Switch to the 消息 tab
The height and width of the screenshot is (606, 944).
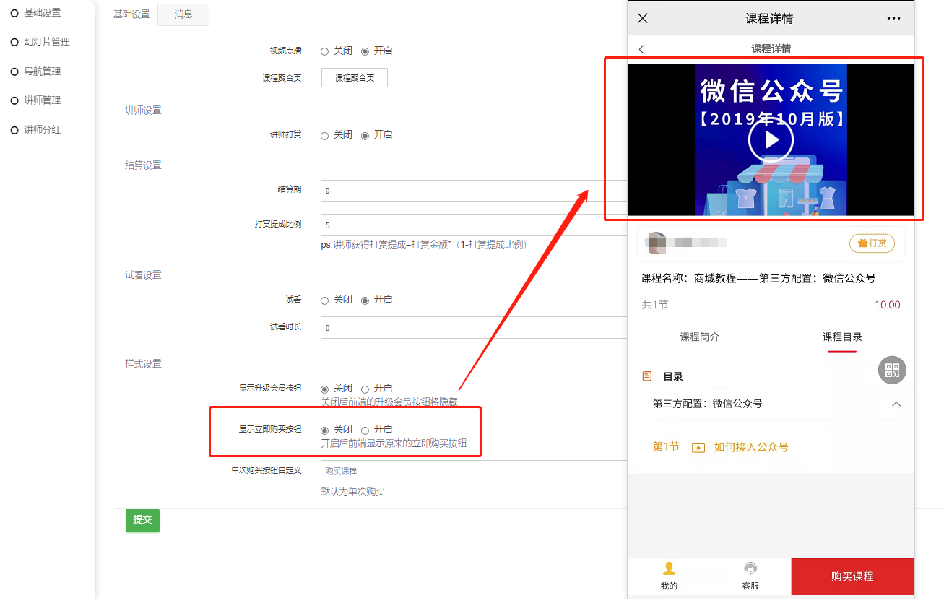(x=183, y=14)
